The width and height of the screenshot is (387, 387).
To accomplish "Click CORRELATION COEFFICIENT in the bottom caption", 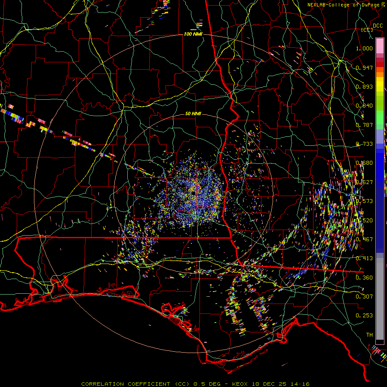I will tap(126, 384).
